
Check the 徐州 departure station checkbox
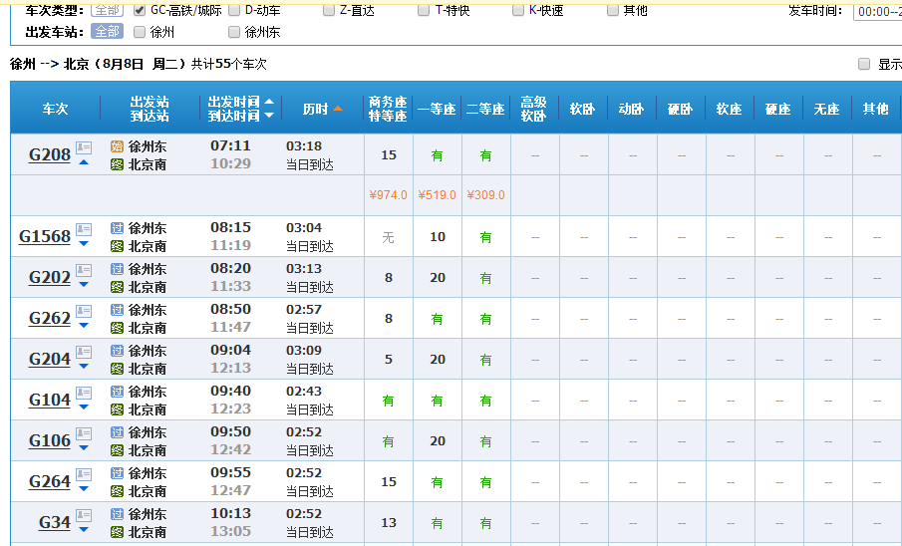(140, 32)
